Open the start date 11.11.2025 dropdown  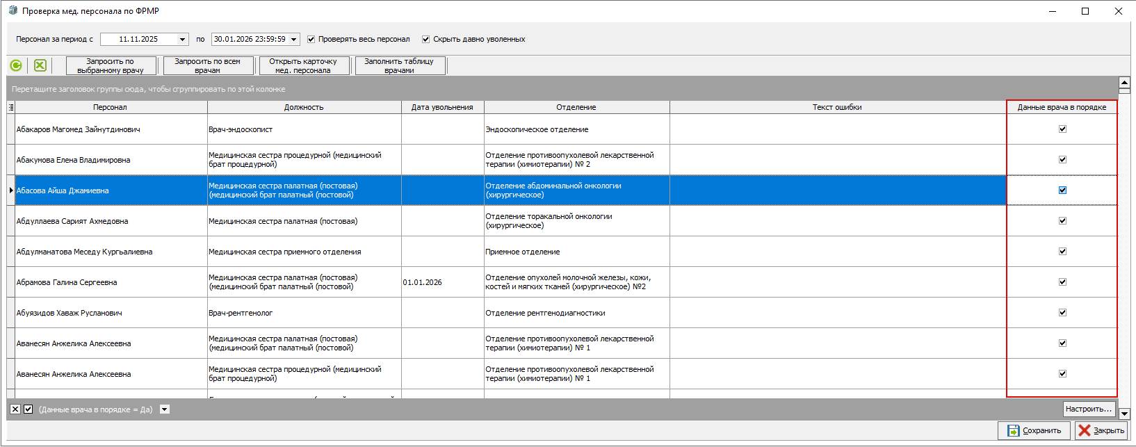point(183,40)
